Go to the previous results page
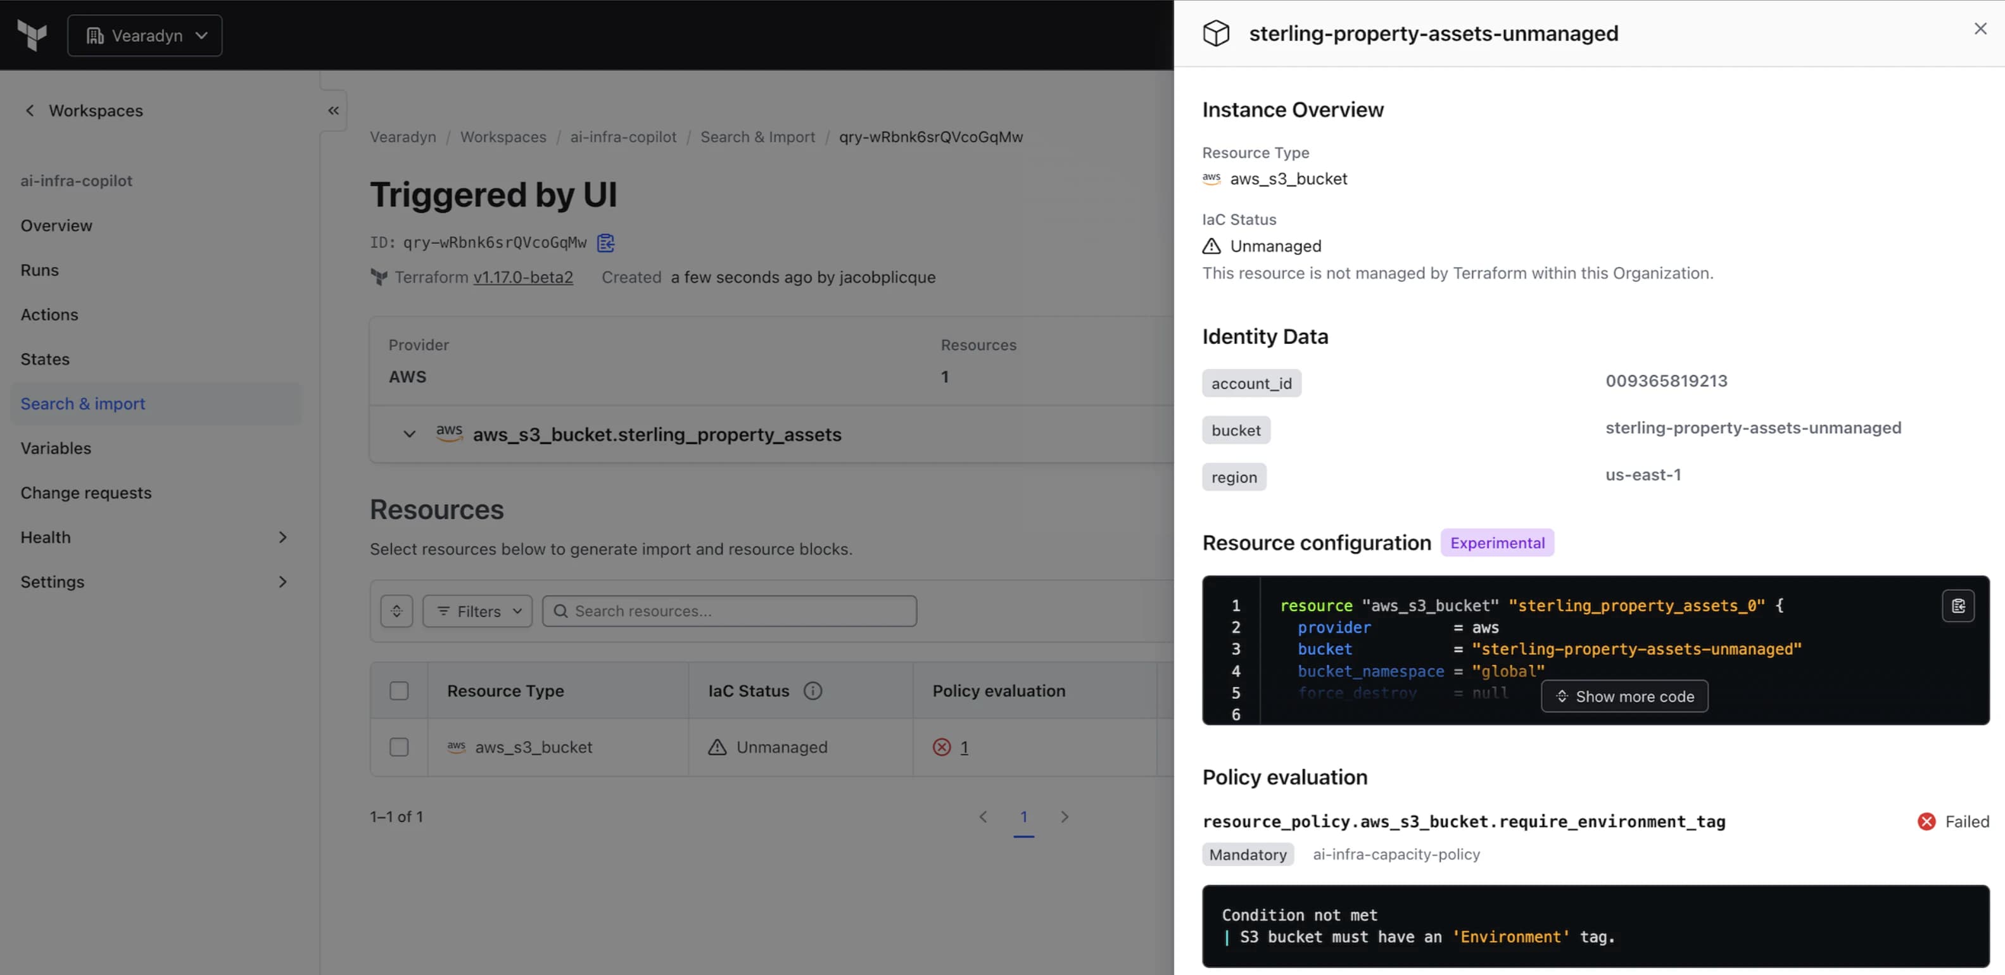The image size is (2005, 975). coord(983,816)
